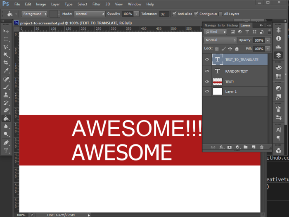The height and width of the screenshot is (217, 289).
Task: Select the Brush tool
Action: [6, 87]
